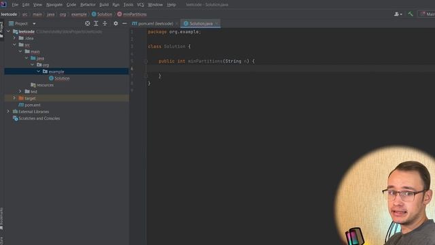Image resolution: width=435 pixels, height=245 pixels.
Task: Select Scratches and Consoles node
Action: 39,118
